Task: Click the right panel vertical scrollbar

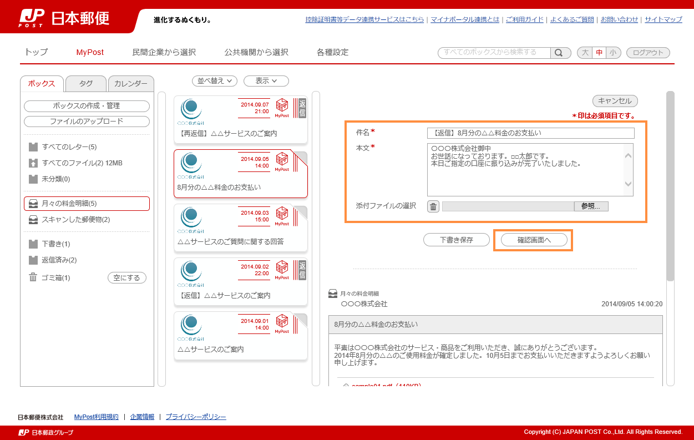Action: 670,186
